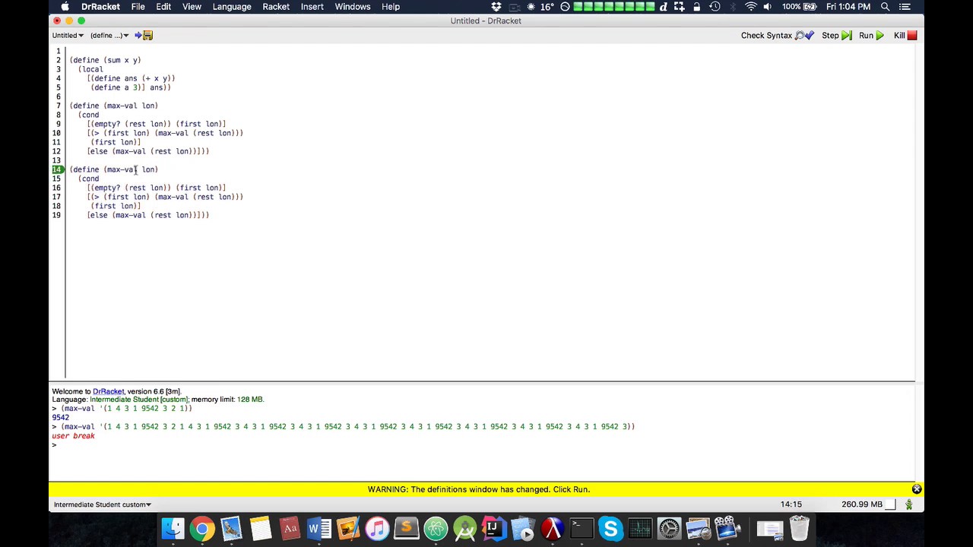The image size is (973, 547).
Task: Click the battery 100% indicator
Action: [x=799, y=7]
